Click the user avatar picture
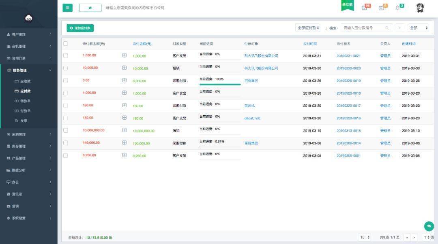438x244 pixels. coord(420,8)
